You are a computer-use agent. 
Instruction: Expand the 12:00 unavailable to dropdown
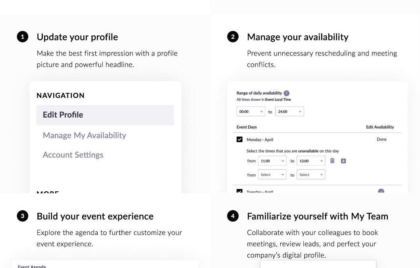[x=310, y=161]
